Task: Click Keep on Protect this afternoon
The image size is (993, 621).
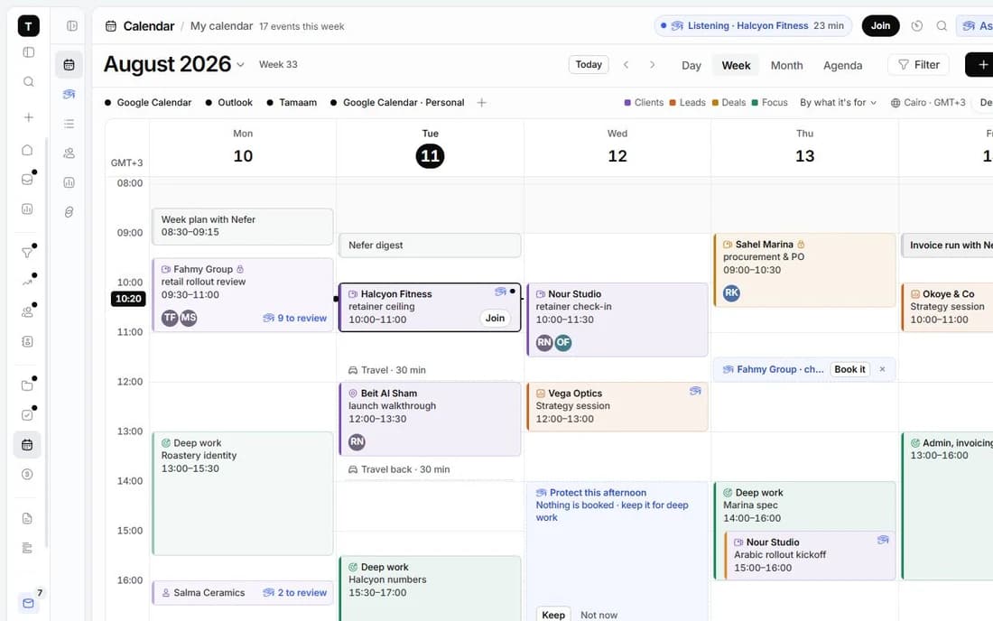Action: coord(552,615)
